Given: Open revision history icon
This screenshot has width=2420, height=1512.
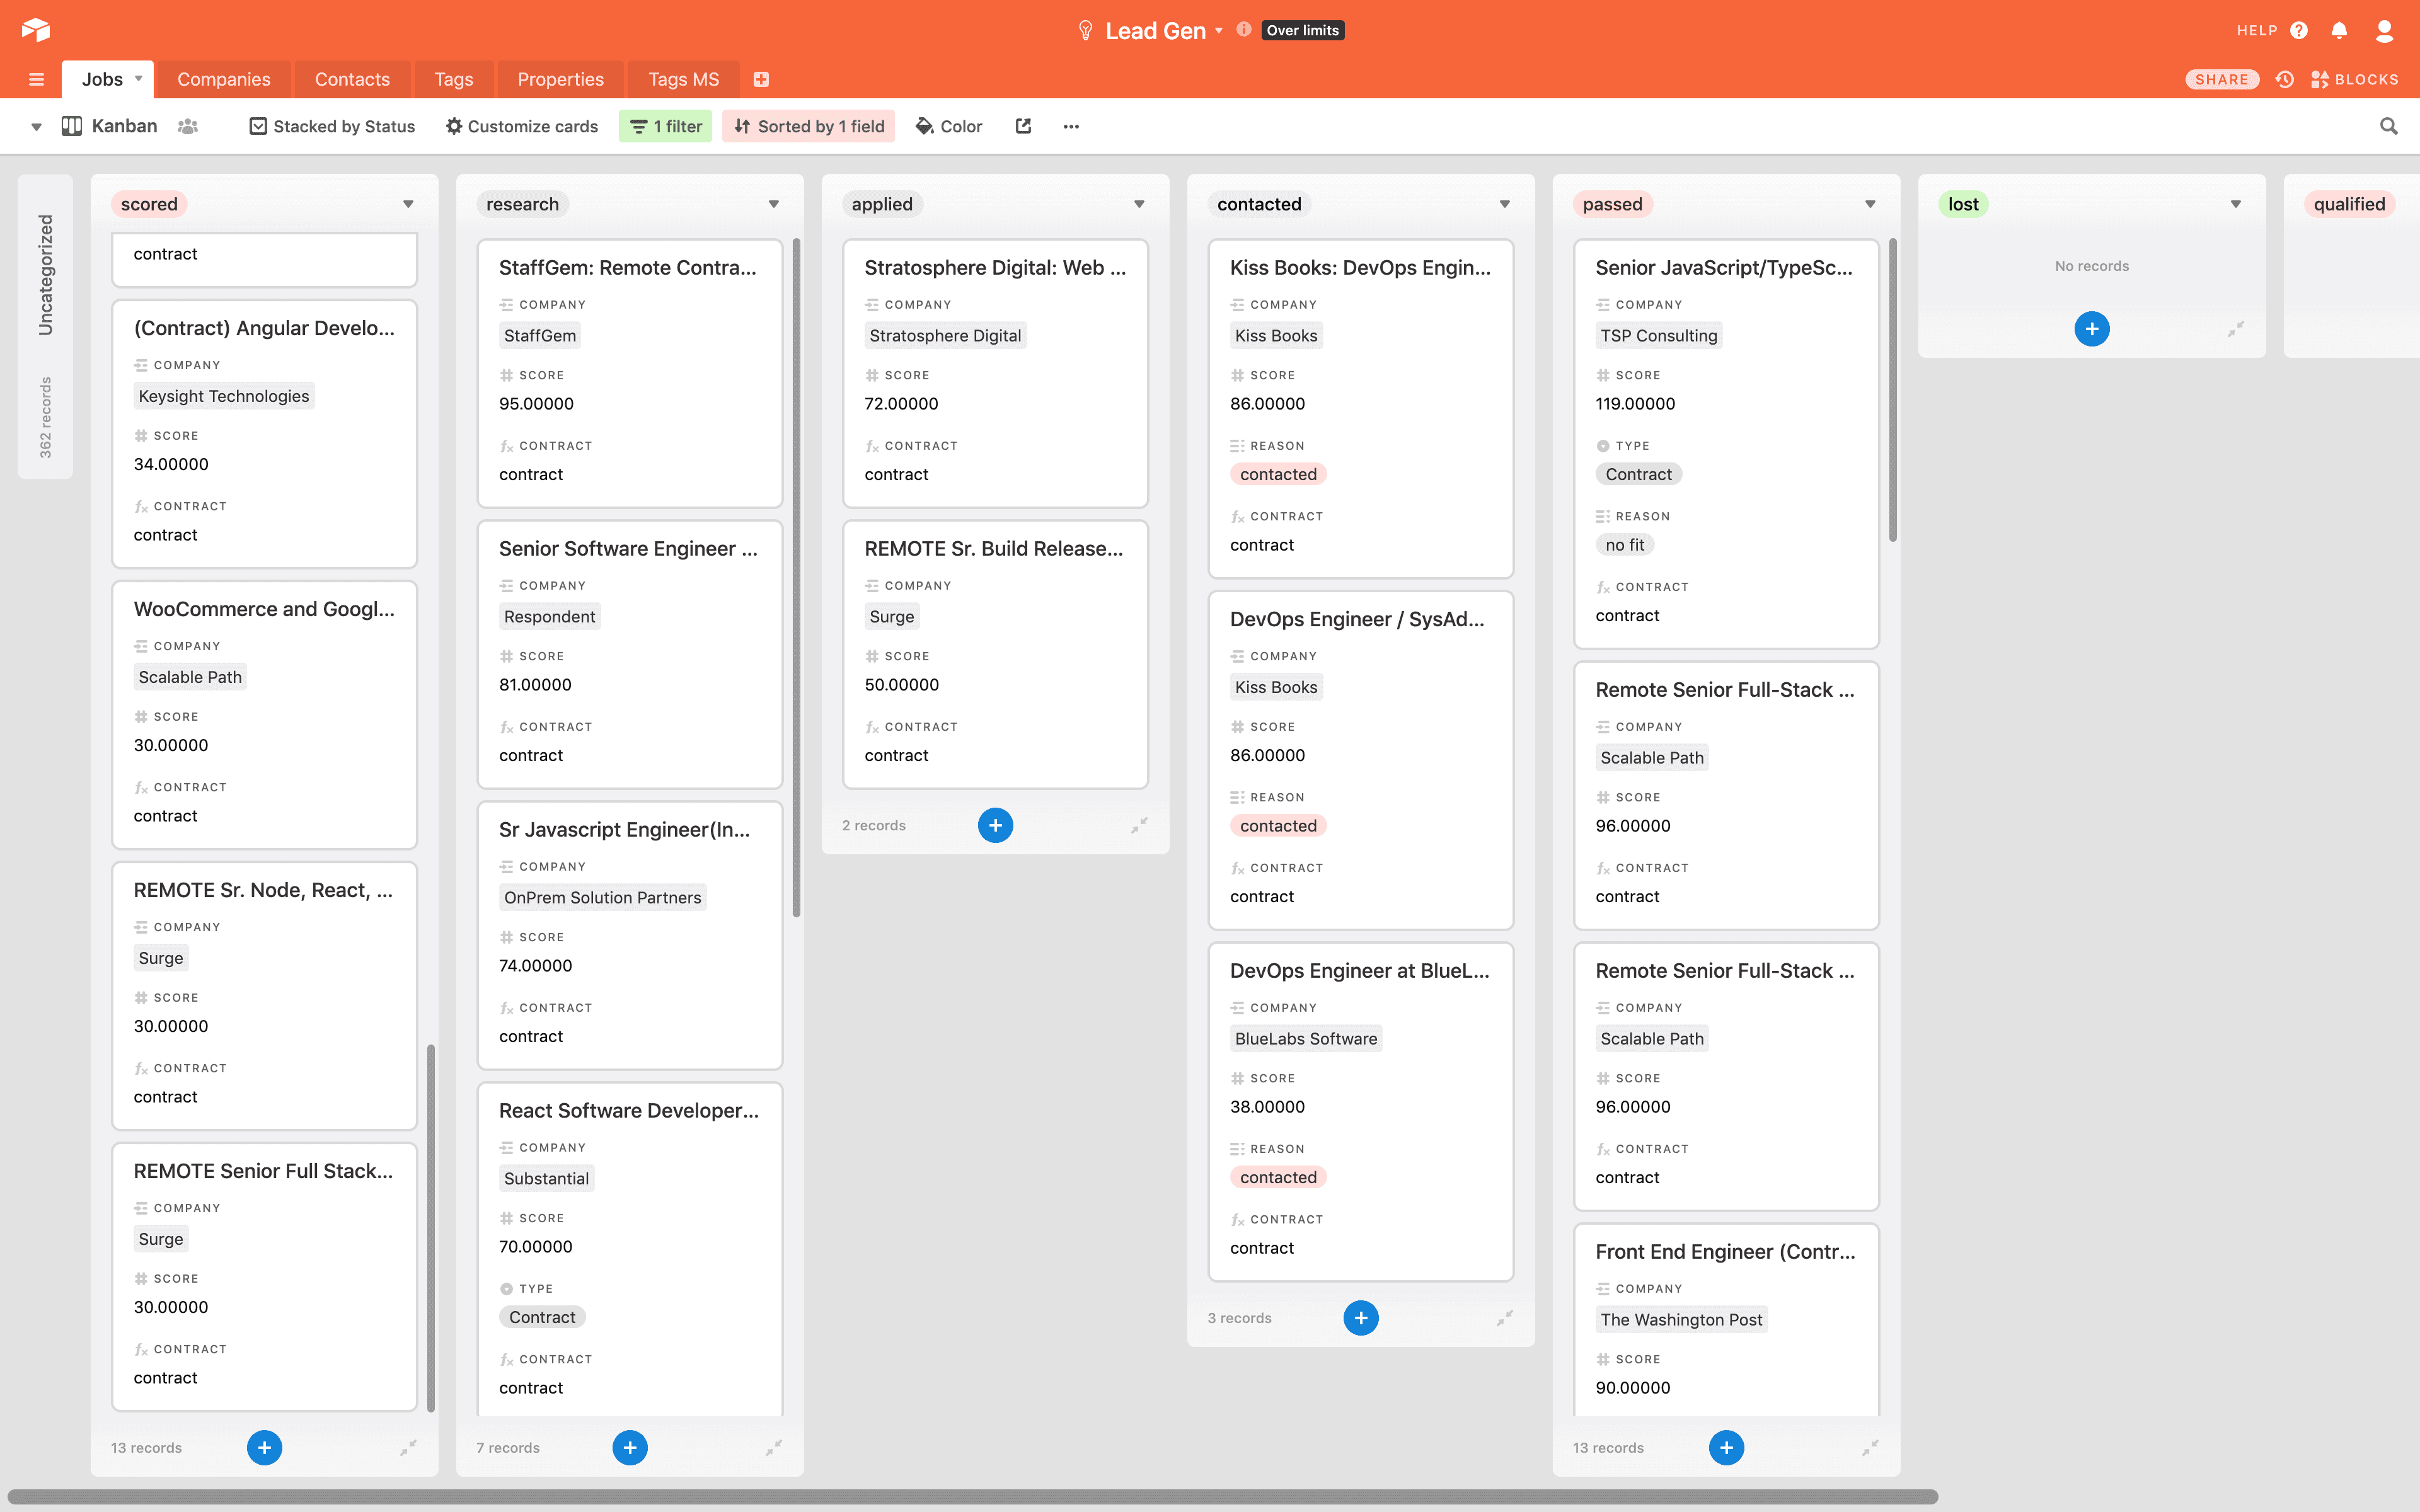Looking at the screenshot, I should click(x=2285, y=79).
